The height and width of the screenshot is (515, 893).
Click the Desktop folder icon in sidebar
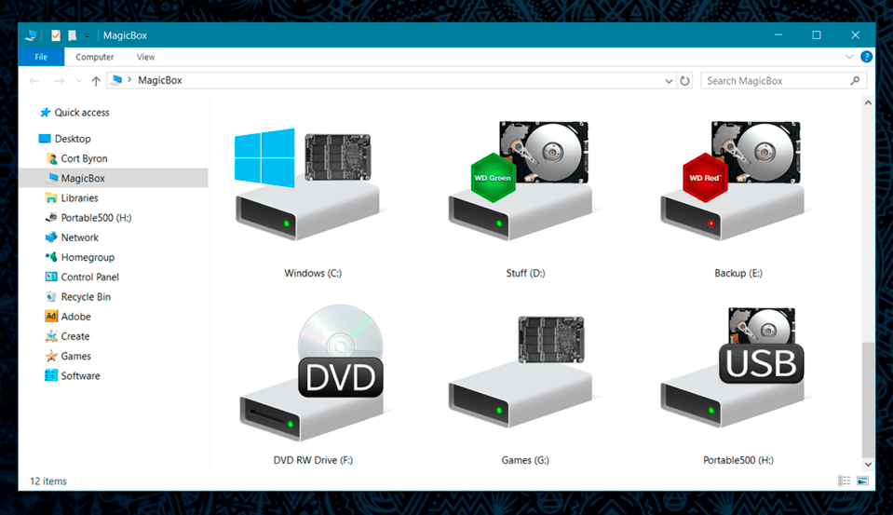pyautogui.click(x=45, y=139)
